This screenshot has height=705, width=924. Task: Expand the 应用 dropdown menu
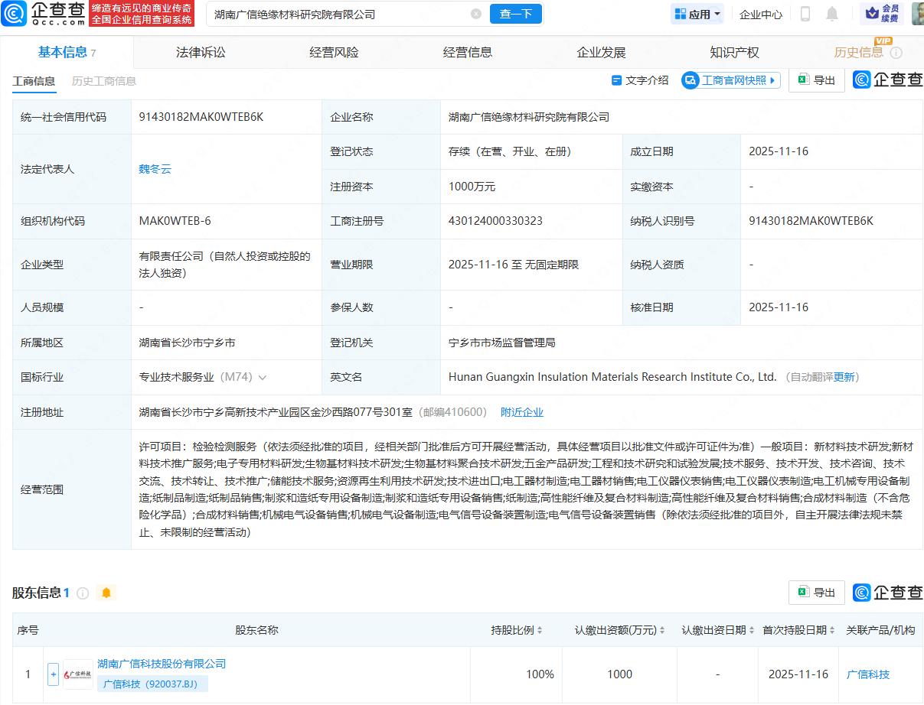(697, 14)
